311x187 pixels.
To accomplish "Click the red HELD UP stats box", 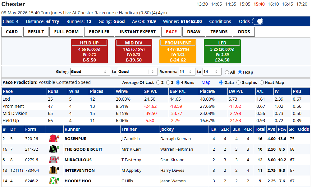I will [89, 51].
